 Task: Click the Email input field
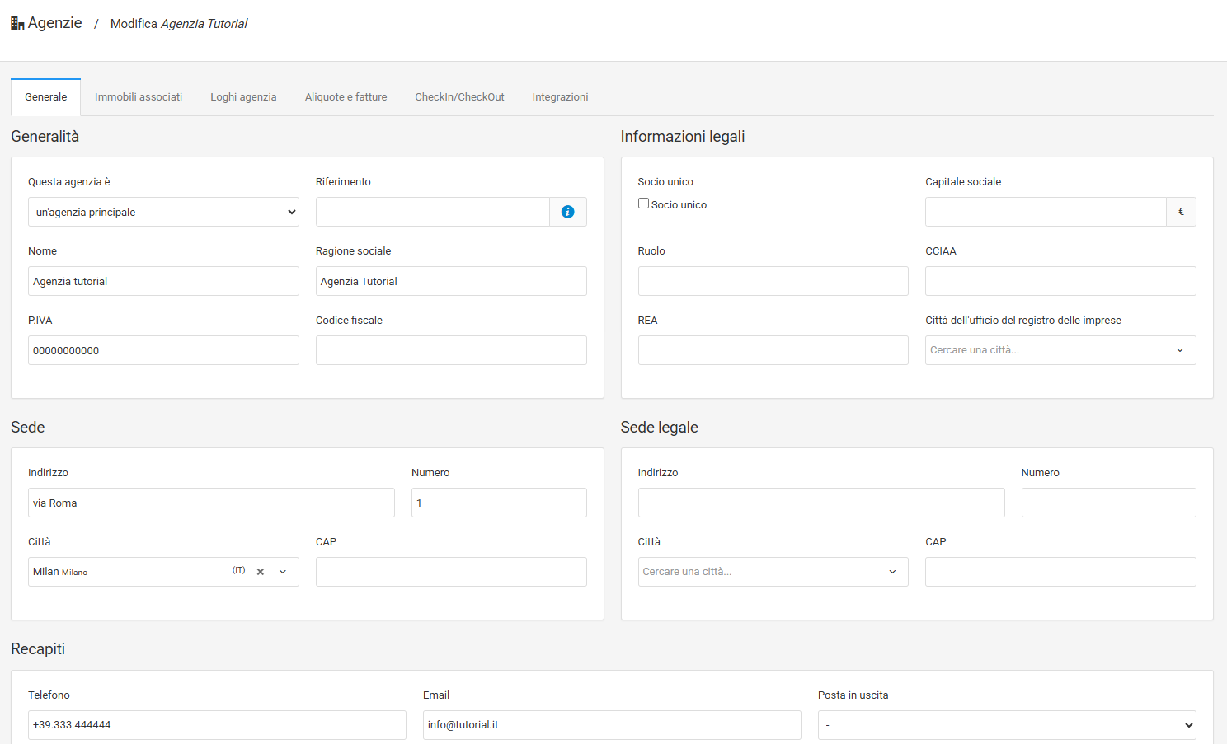pos(612,725)
